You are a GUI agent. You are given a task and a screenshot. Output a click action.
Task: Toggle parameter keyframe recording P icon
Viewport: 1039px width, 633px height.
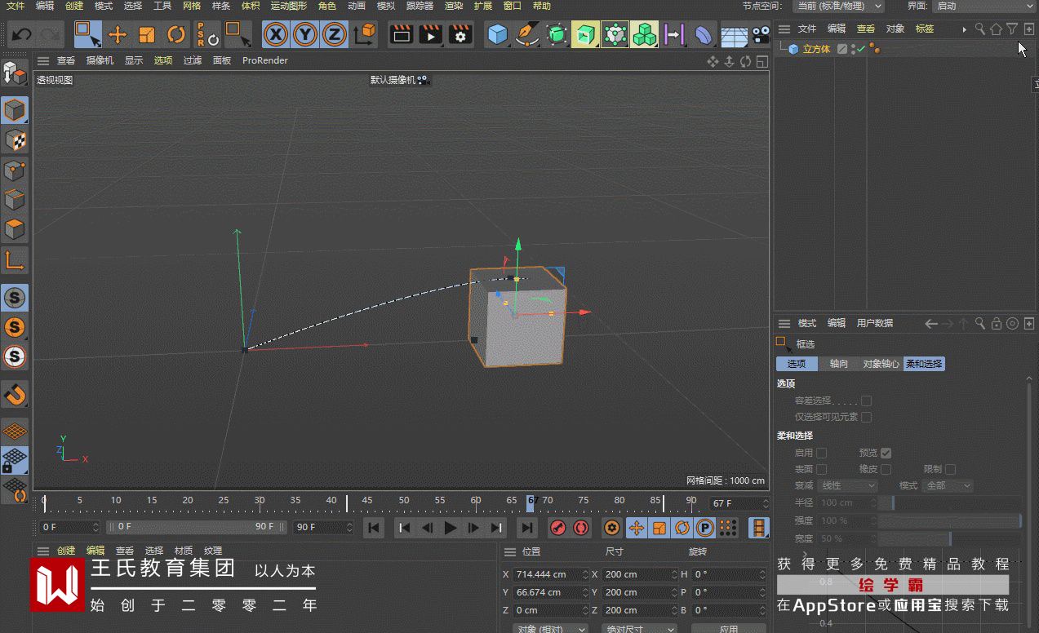[705, 528]
